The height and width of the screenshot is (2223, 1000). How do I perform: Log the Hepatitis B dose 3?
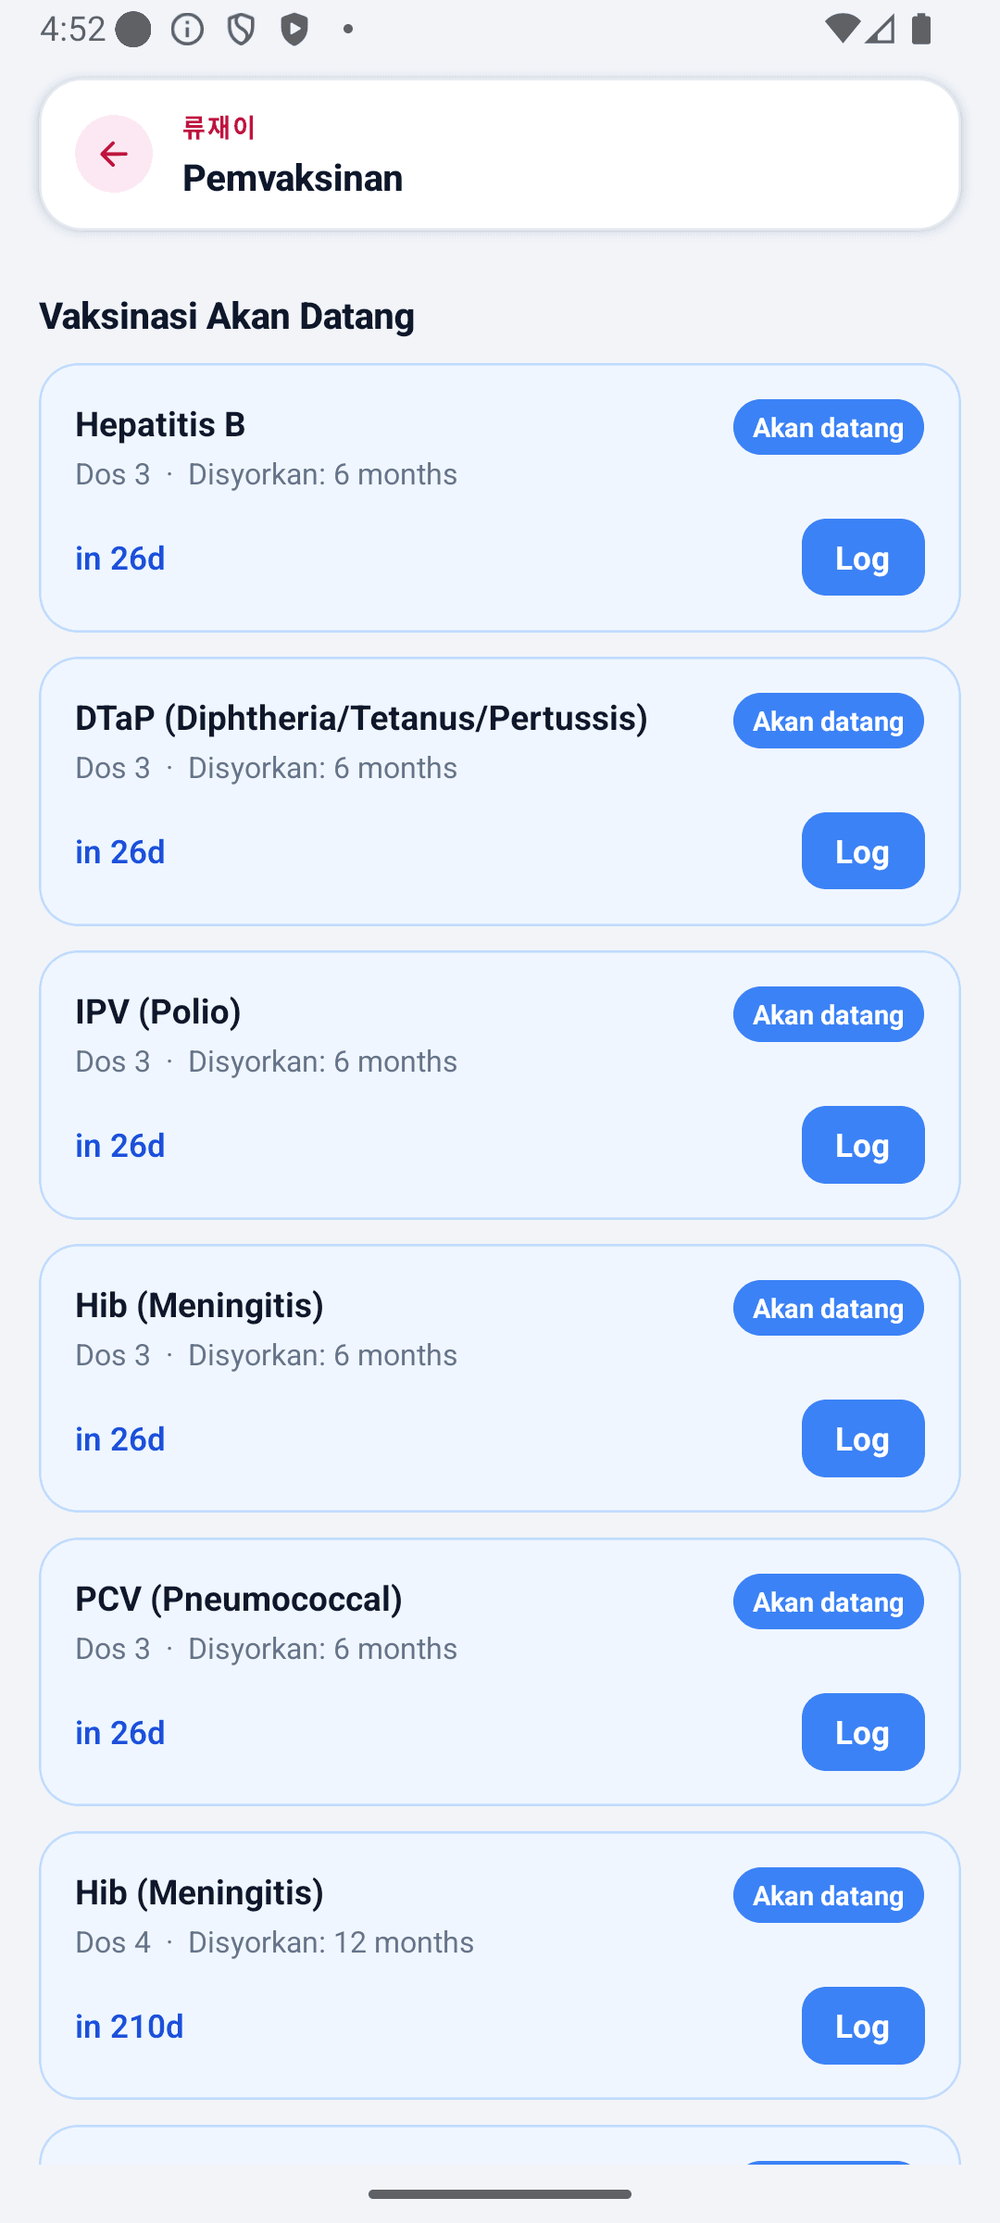pyautogui.click(x=863, y=558)
